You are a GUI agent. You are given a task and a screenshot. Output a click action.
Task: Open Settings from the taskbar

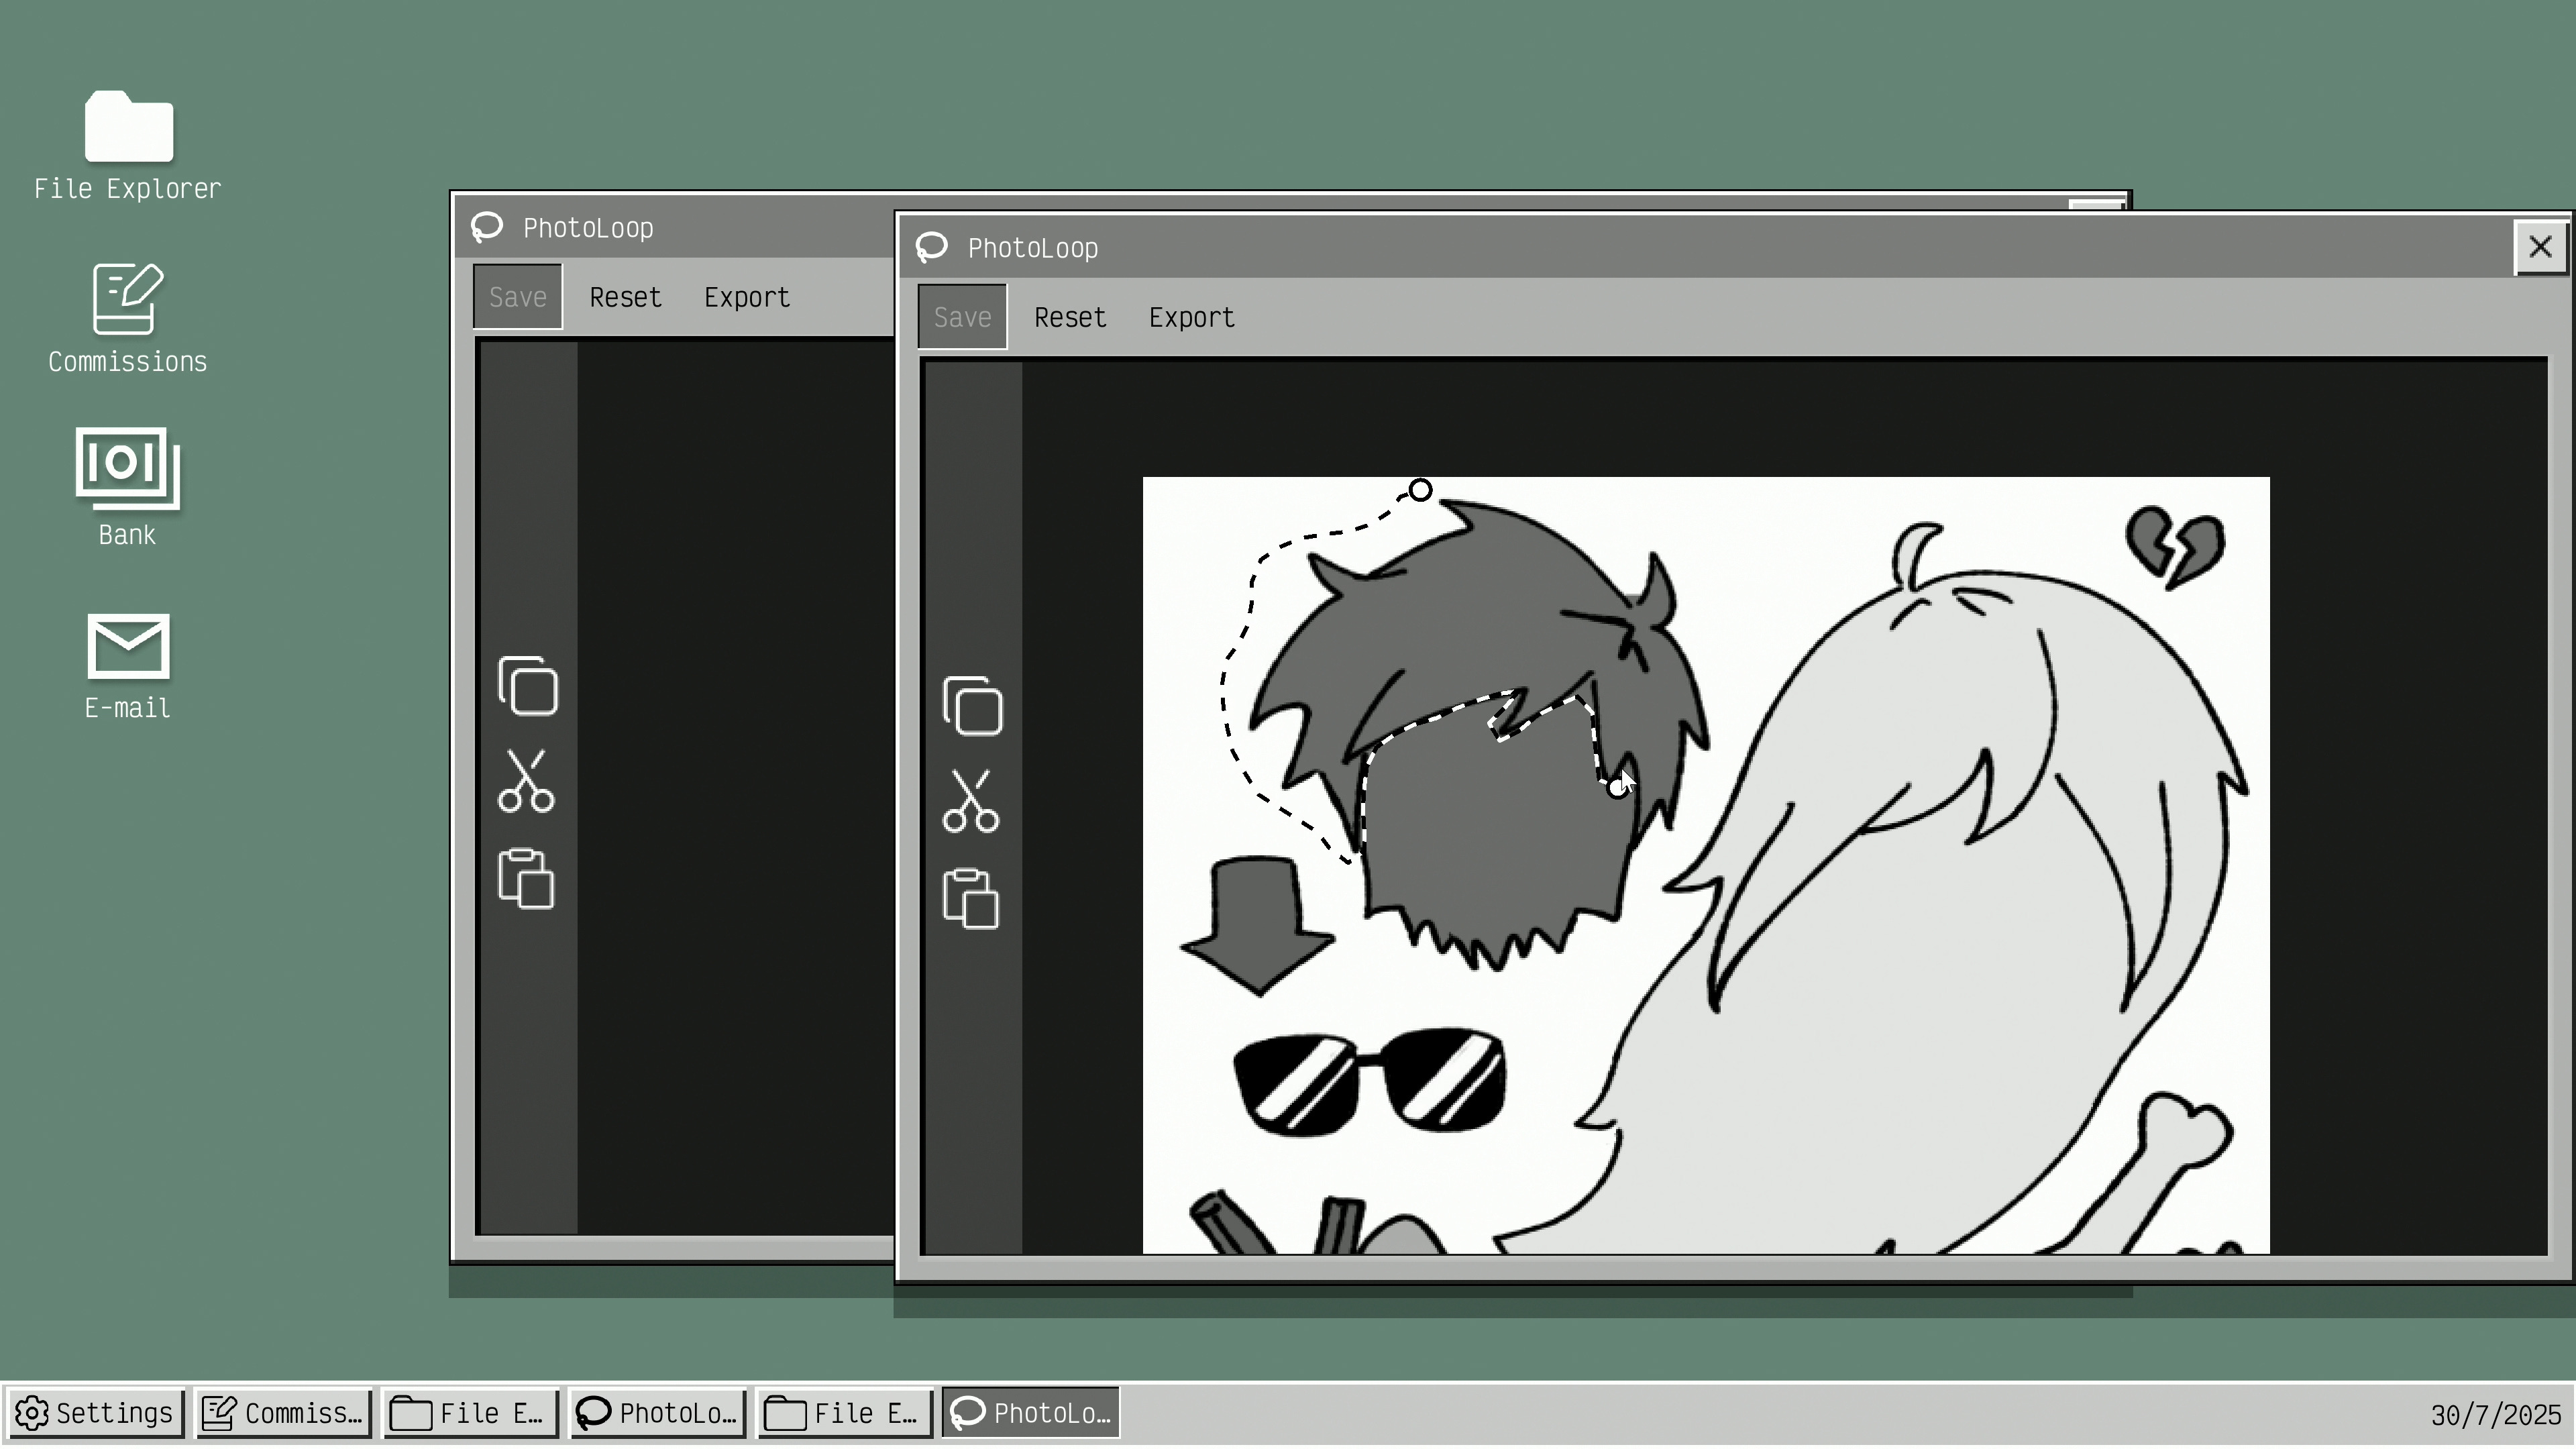95,1413
